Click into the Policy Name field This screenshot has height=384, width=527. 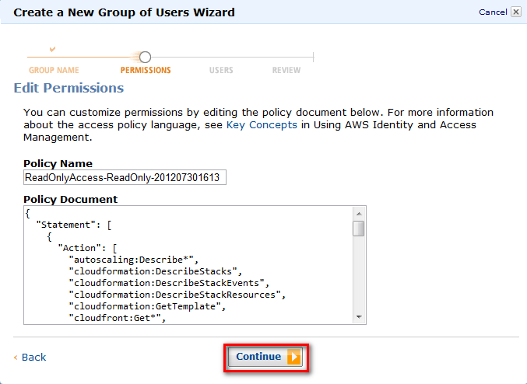coord(125,177)
